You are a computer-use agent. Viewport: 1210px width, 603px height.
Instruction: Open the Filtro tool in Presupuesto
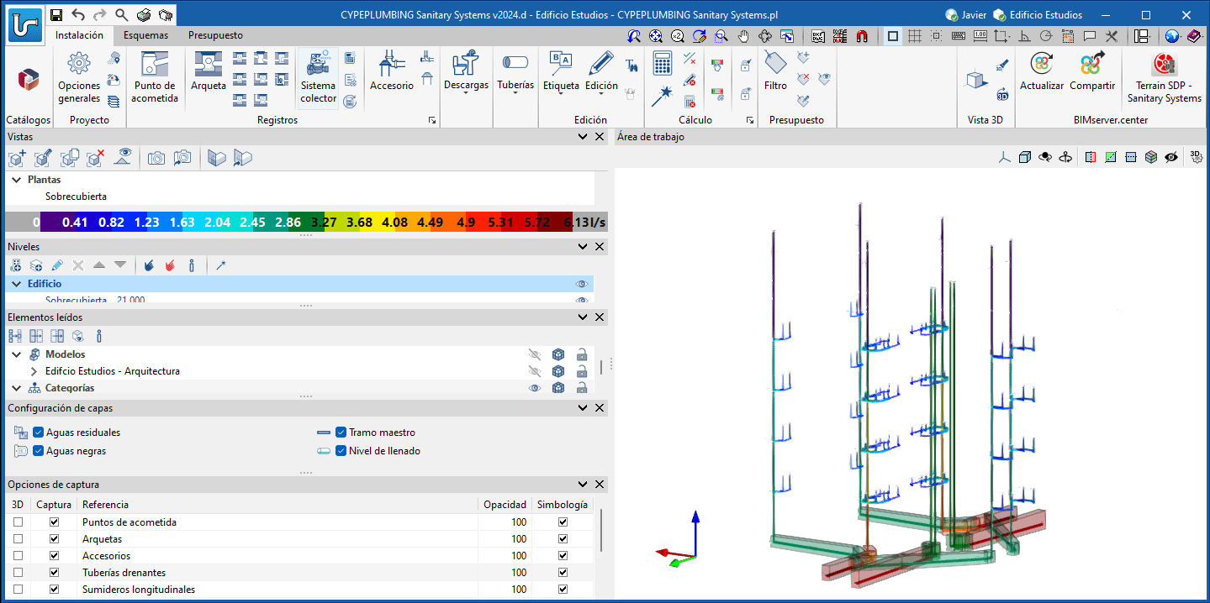click(775, 64)
